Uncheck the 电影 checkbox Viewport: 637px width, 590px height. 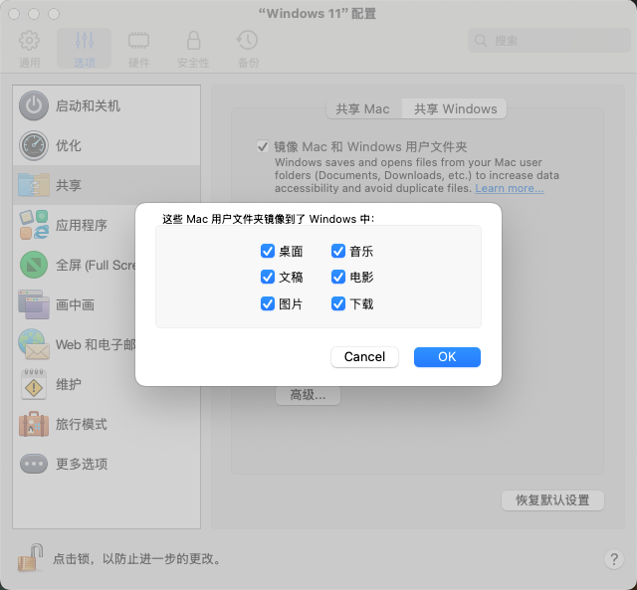tap(338, 277)
